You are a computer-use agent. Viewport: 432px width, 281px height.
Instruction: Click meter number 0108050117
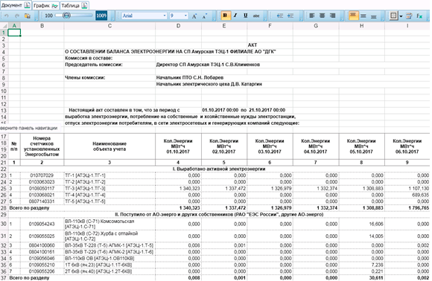(42, 189)
